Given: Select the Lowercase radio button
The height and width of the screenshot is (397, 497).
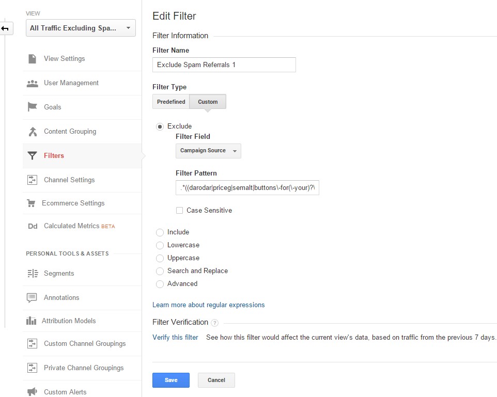Looking at the screenshot, I should pyautogui.click(x=160, y=246).
